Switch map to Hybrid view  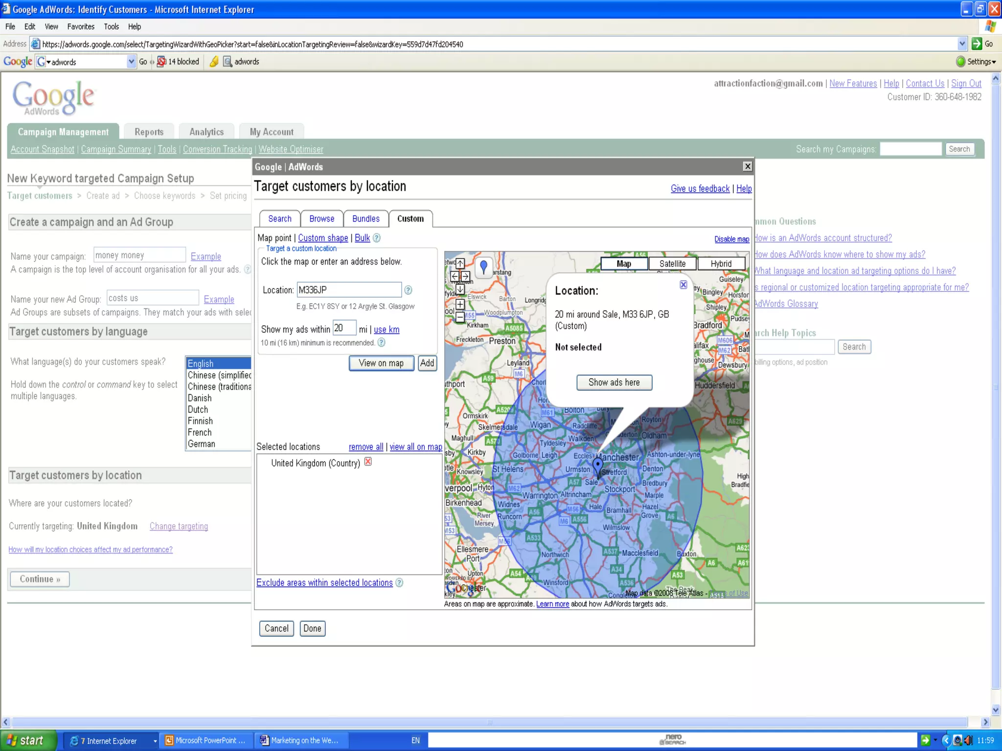pyautogui.click(x=721, y=264)
